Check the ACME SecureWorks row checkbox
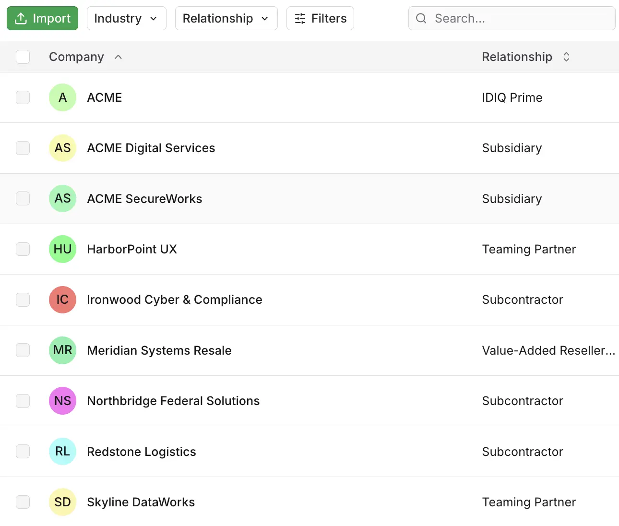 23,198
